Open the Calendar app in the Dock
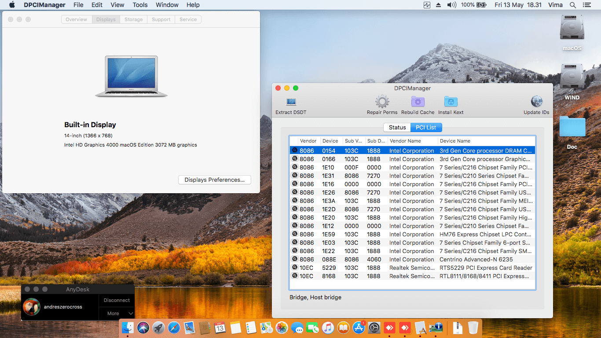The height and width of the screenshot is (338, 601). [220, 328]
